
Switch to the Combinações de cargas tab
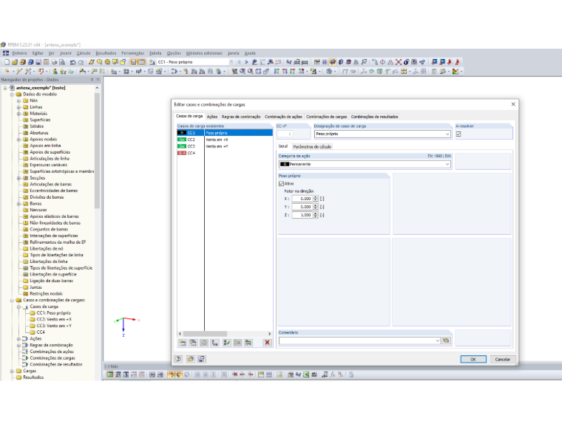coord(326,117)
